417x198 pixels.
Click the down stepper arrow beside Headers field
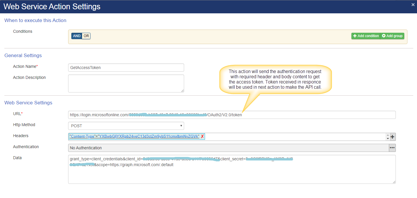(x=388, y=138)
